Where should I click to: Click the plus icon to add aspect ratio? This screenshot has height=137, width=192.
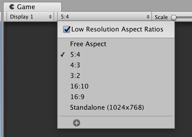point(77,123)
